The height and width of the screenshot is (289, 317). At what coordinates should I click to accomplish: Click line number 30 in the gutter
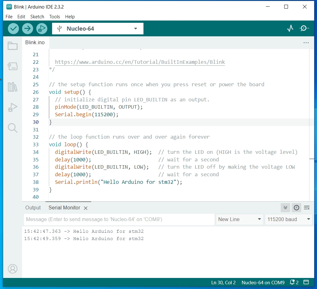coord(36,122)
